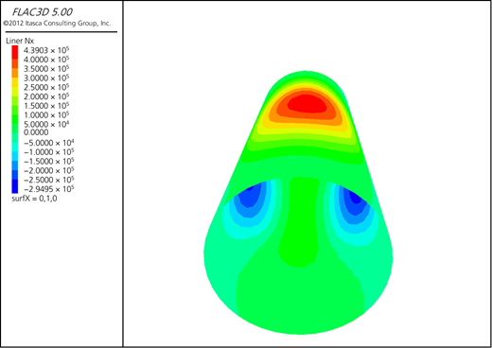
Task: Select the Liner Nx legend title
Action: tap(20, 41)
